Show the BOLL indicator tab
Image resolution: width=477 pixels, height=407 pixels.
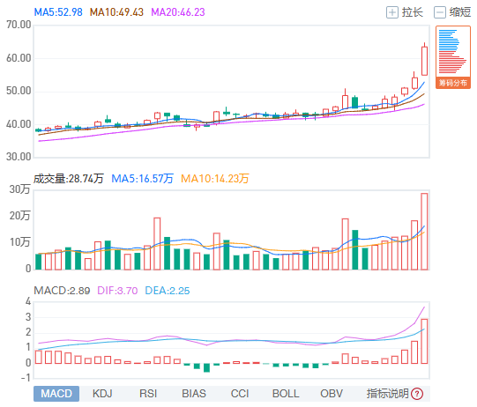286,394
